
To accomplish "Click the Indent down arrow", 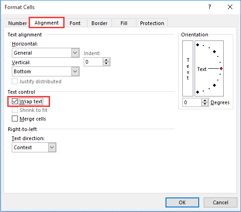I will click(x=106, y=64).
